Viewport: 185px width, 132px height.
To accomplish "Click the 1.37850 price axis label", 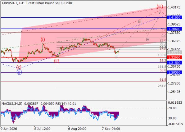I will tap(174, 33).
